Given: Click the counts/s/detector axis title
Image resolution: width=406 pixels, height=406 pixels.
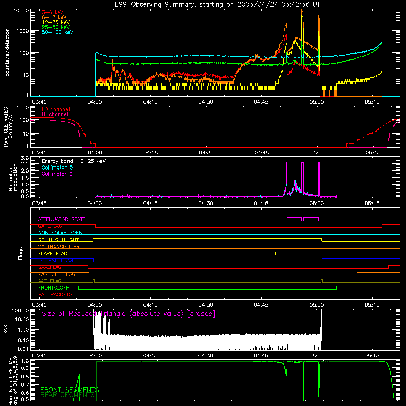Looking at the screenshot, I should coord(7,53).
